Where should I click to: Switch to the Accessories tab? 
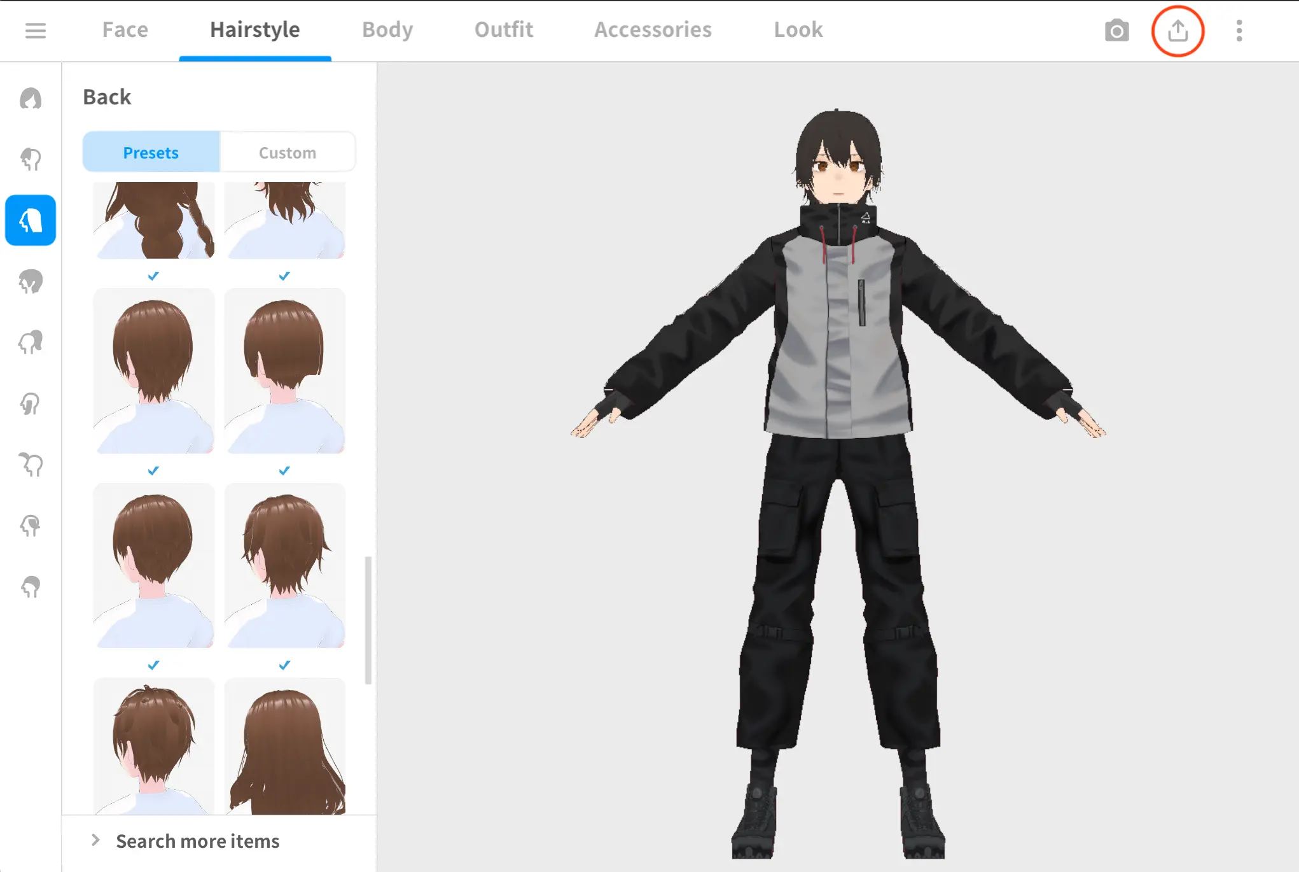(653, 29)
